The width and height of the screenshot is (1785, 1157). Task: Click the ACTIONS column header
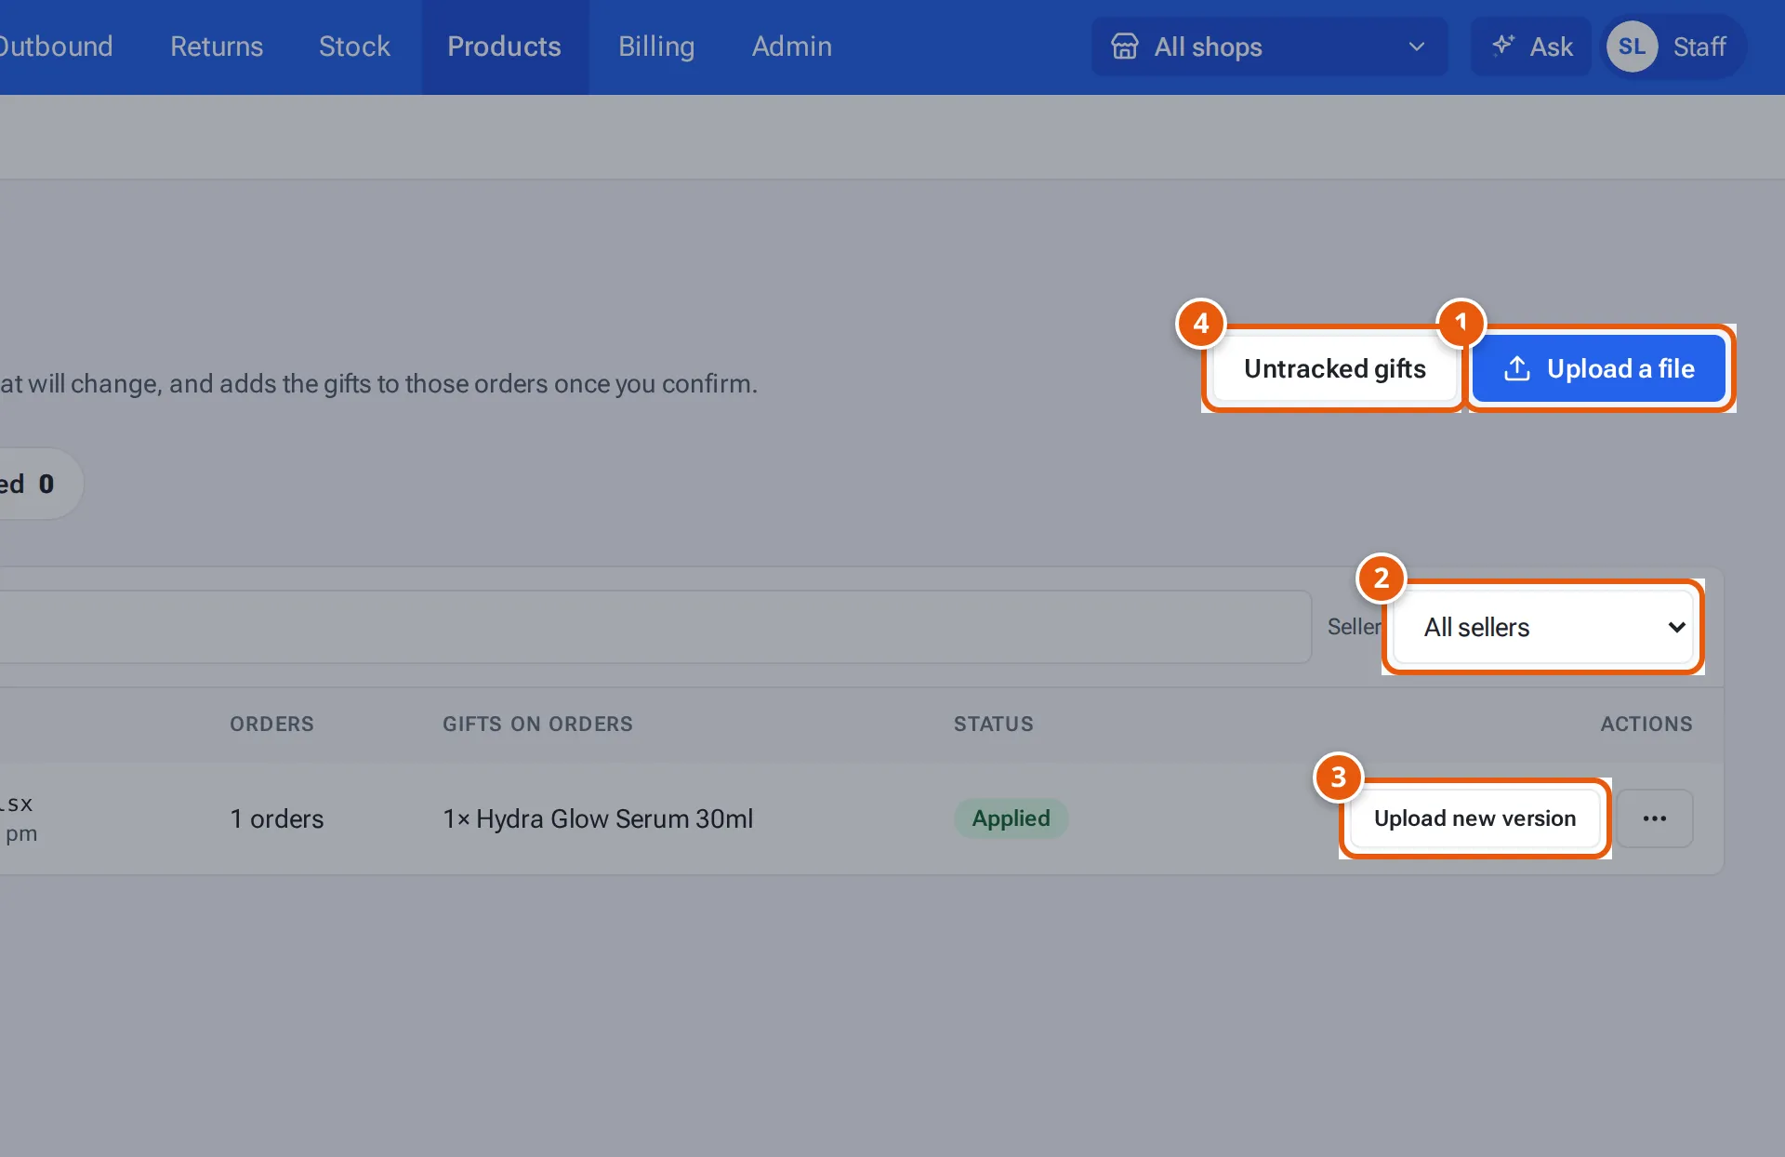1646,724
